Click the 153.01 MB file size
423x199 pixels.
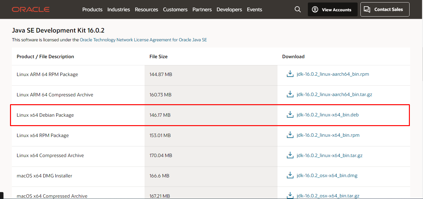click(x=160, y=135)
